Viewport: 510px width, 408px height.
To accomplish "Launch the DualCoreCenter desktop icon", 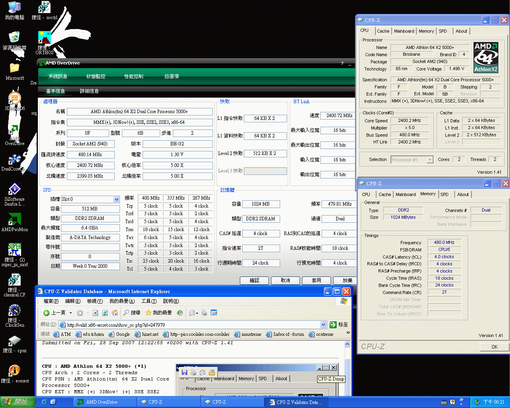I will (x=14, y=163).
